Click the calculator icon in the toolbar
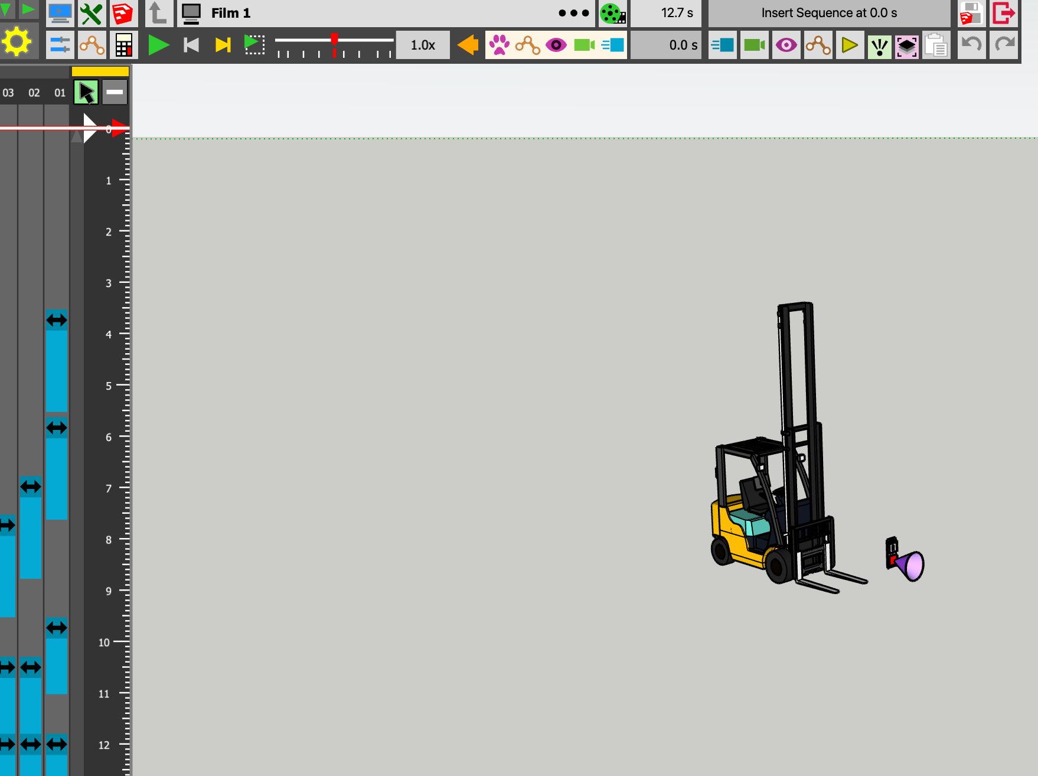The width and height of the screenshot is (1038, 776). coord(123,45)
